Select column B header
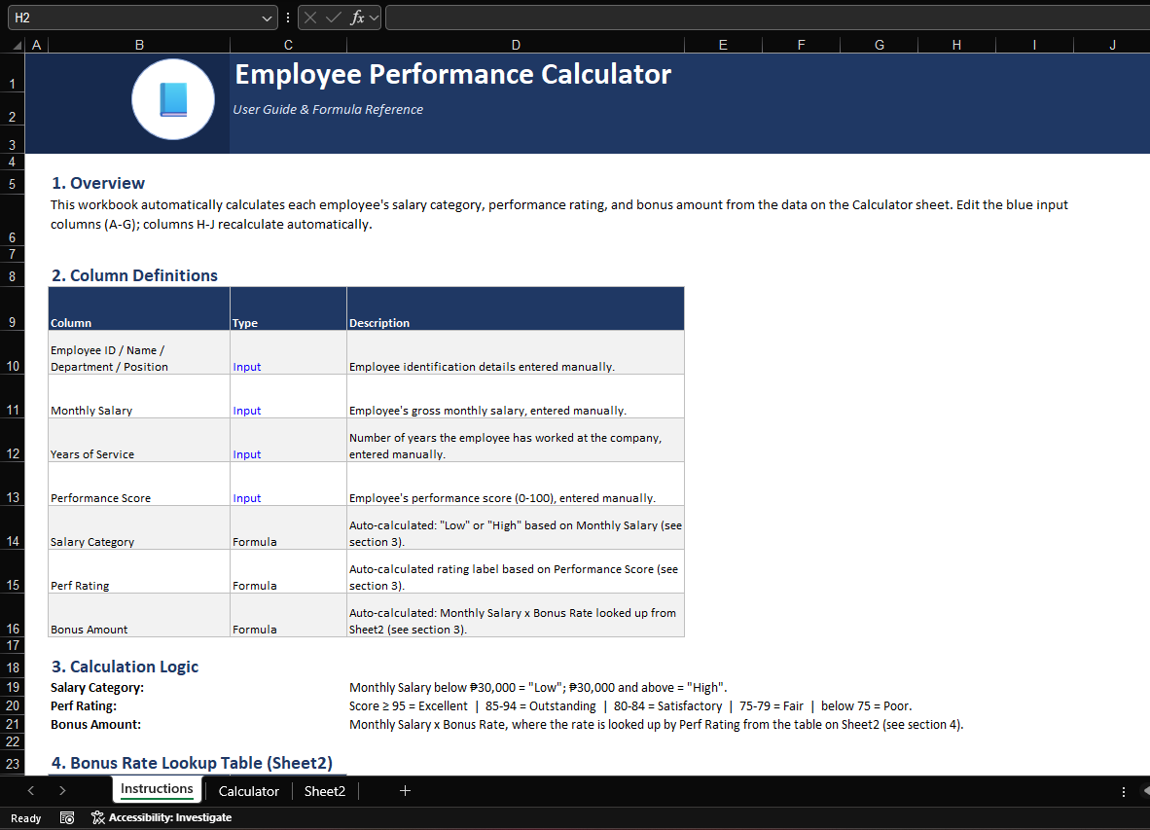Screen dimensions: 1150x830 click(x=139, y=46)
